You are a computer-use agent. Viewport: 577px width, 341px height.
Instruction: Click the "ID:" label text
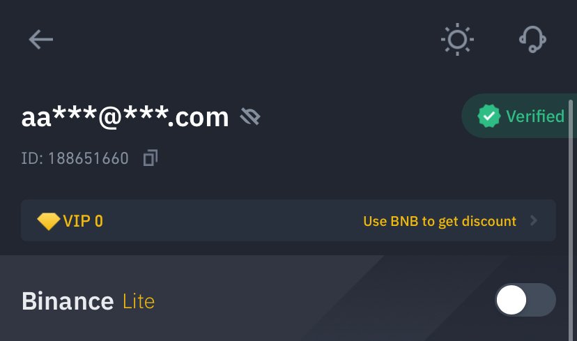32,158
